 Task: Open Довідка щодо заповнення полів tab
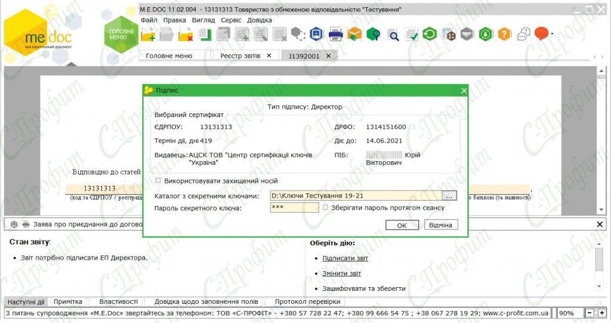[x=206, y=302]
